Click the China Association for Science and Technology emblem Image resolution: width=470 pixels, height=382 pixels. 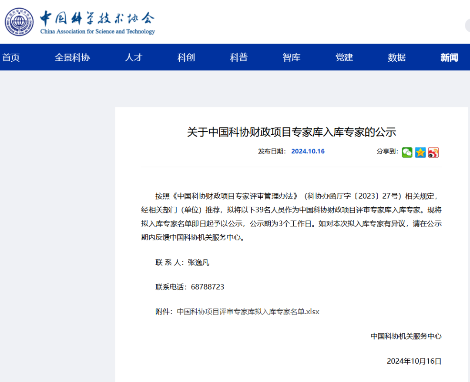click(x=19, y=22)
